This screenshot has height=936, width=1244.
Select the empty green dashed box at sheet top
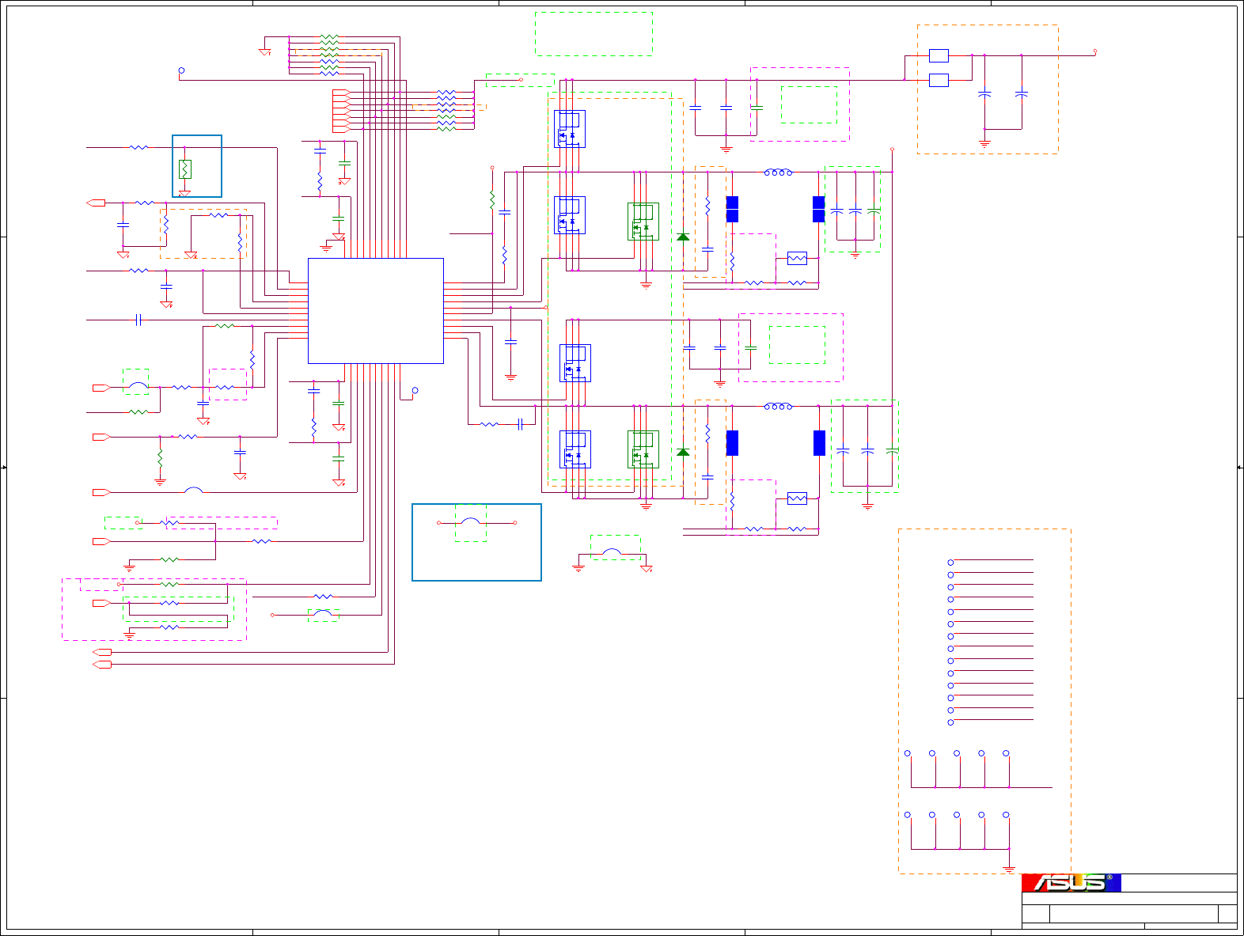(594, 33)
